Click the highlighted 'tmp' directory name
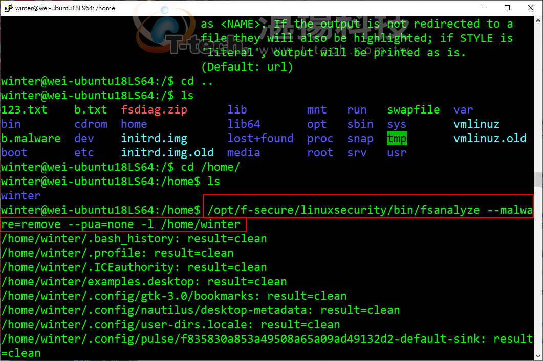 click(397, 139)
